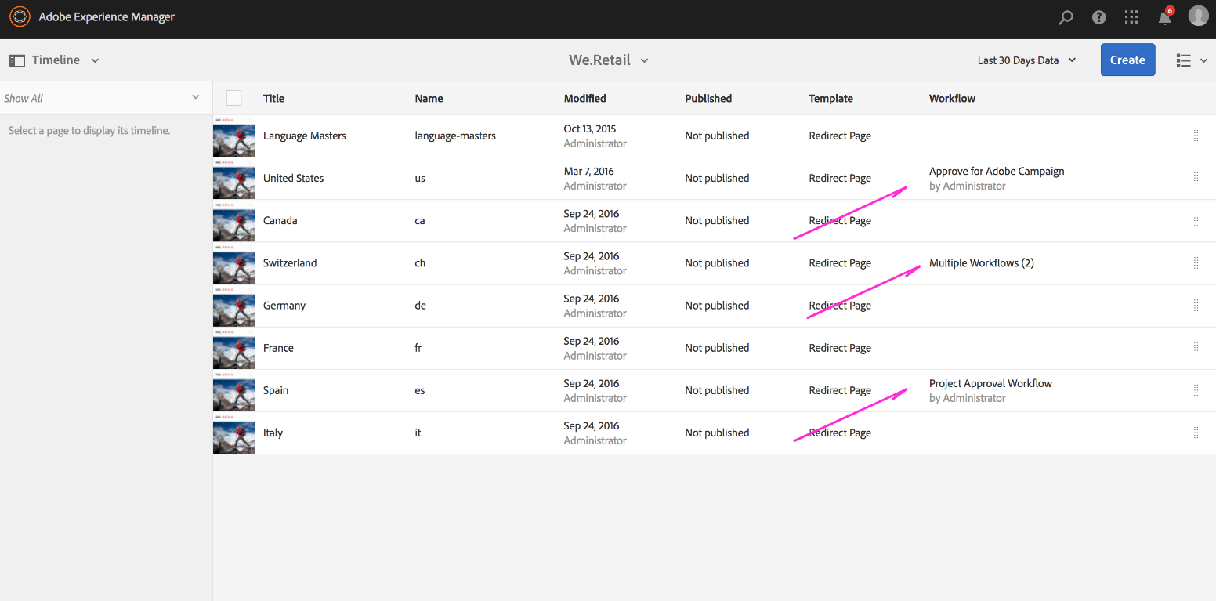Click the Approve for Adobe Campaign workflow
This screenshot has height=601, width=1216.
point(997,171)
